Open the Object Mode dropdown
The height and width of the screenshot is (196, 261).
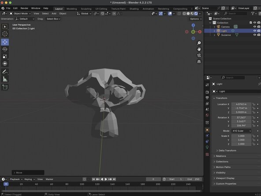point(20,14)
